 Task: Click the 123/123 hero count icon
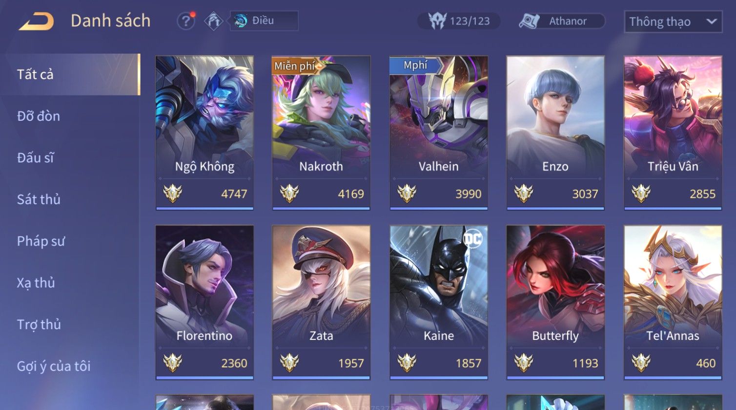pyautogui.click(x=437, y=20)
